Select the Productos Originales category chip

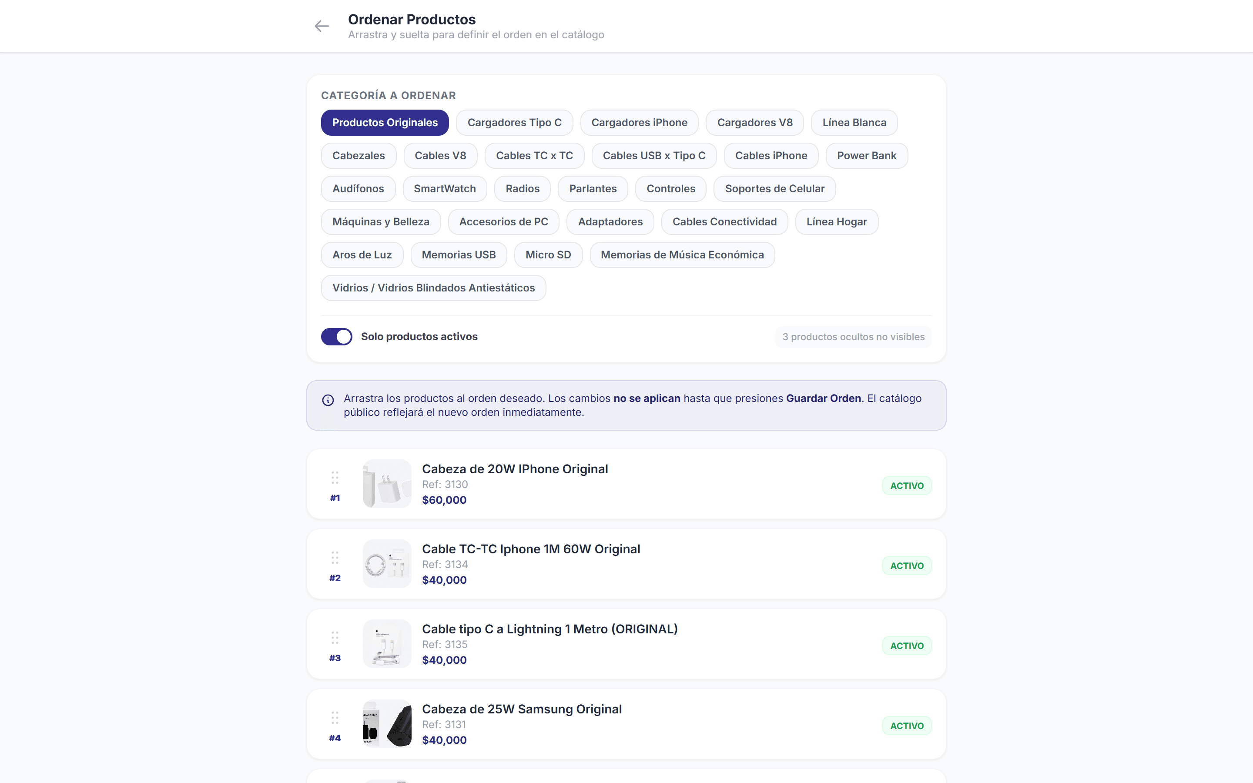385,123
